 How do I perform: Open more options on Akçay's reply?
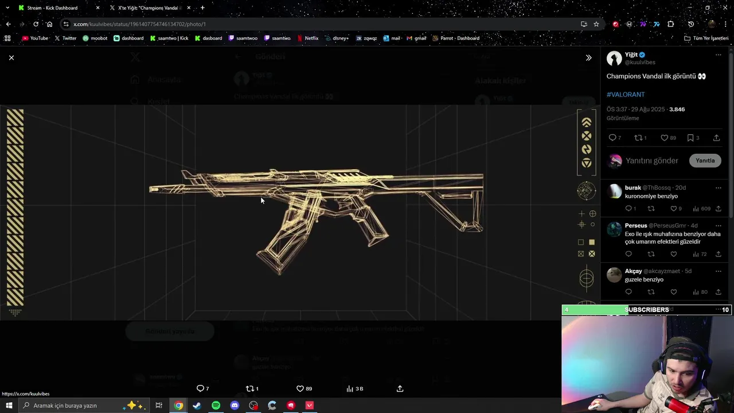(718, 271)
